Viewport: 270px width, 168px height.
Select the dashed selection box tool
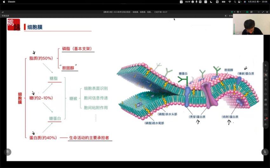(266, 70)
